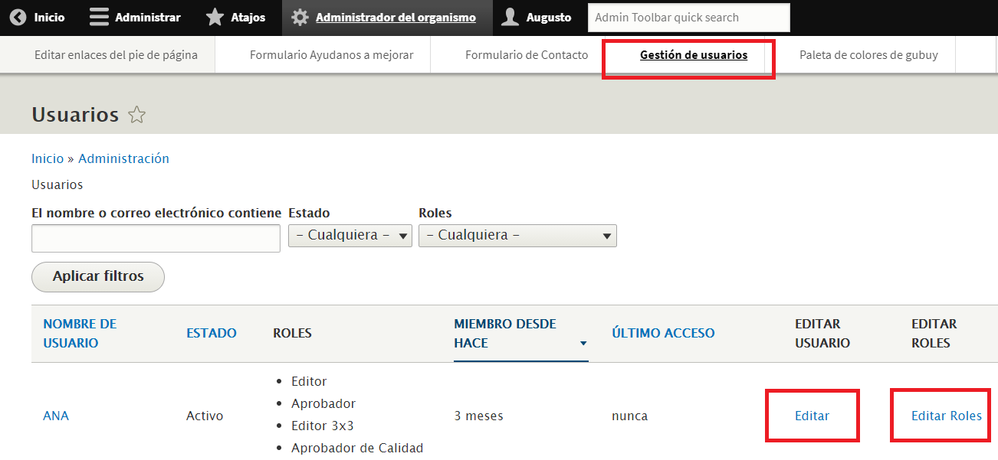The width and height of the screenshot is (998, 460).
Task: Click the Editar link for user ANA
Action: (812, 416)
